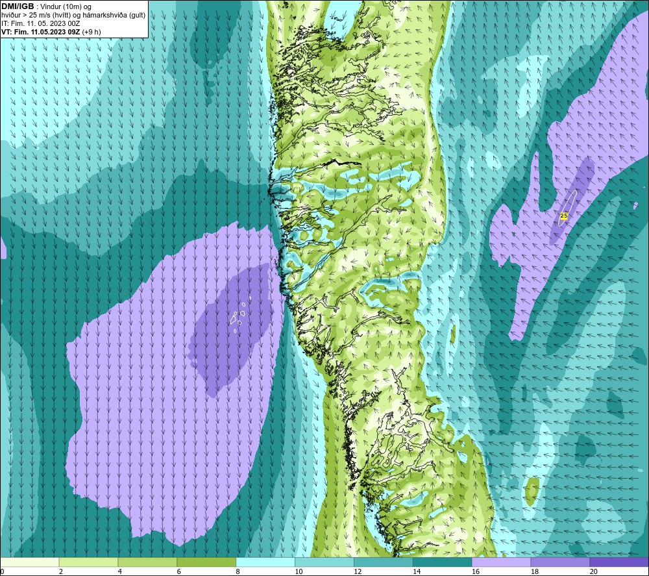Click the pale cream 0–2 m/s legend swatch
The height and width of the screenshot is (576, 649).
click(x=29, y=562)
